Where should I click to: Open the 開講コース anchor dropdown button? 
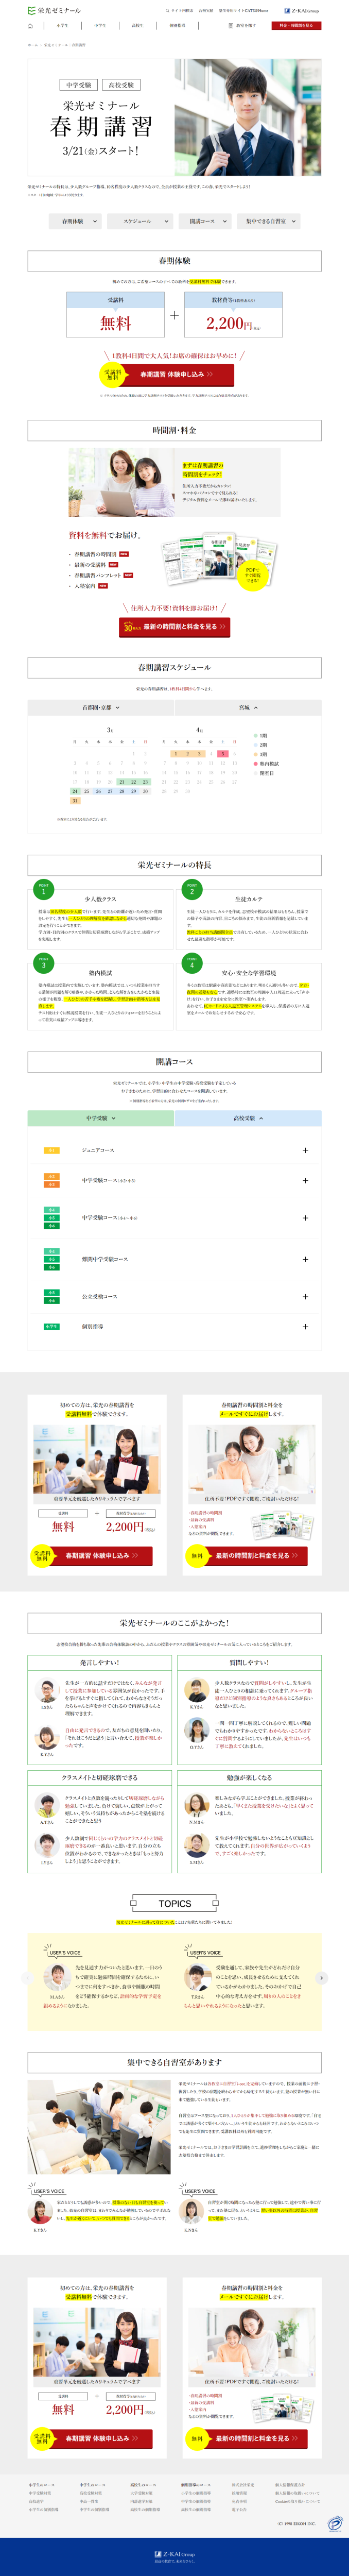tap(205, 221)
